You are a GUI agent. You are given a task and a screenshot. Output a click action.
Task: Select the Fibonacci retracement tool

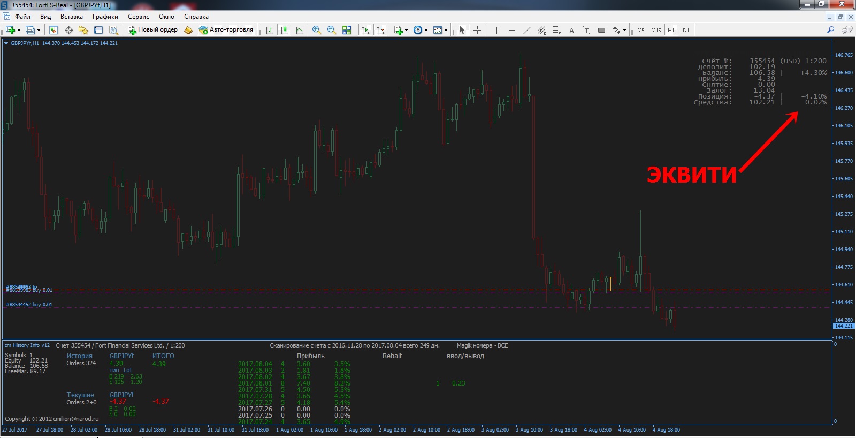[556, 30]
